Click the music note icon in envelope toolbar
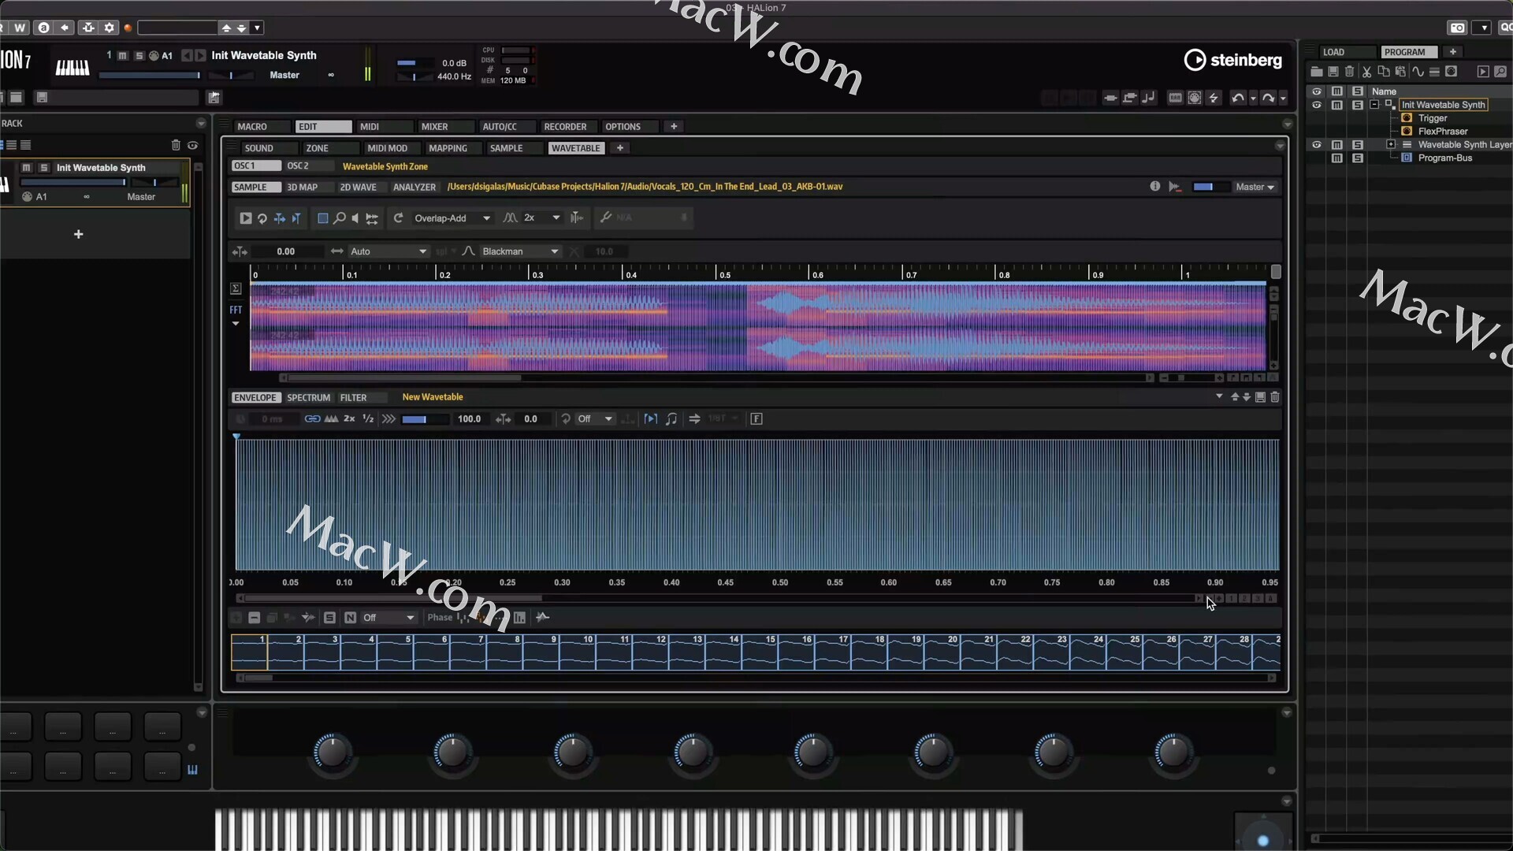The height and width of the screenshot is (851, 1513). point(671,419)
